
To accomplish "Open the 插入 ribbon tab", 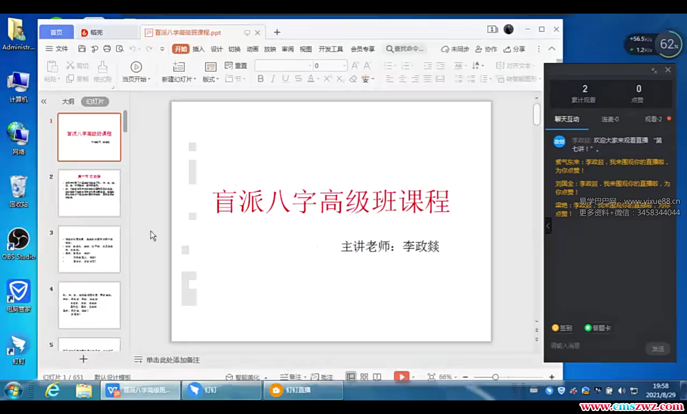I will pos(198,49).
